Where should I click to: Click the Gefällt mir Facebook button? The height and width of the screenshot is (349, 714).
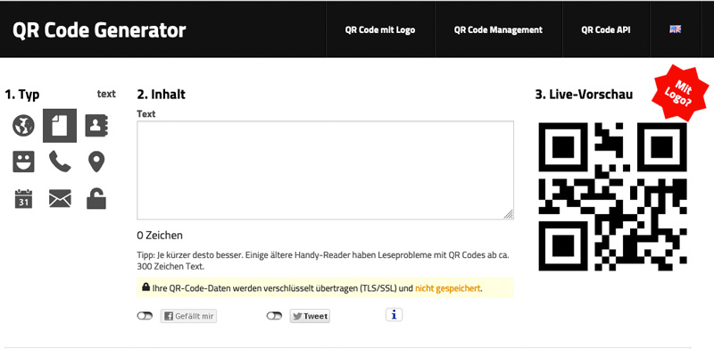click(188, 316)
